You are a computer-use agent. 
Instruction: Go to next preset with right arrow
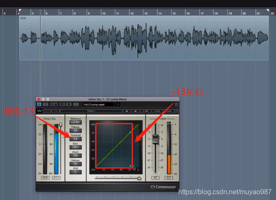coord(135,111)
